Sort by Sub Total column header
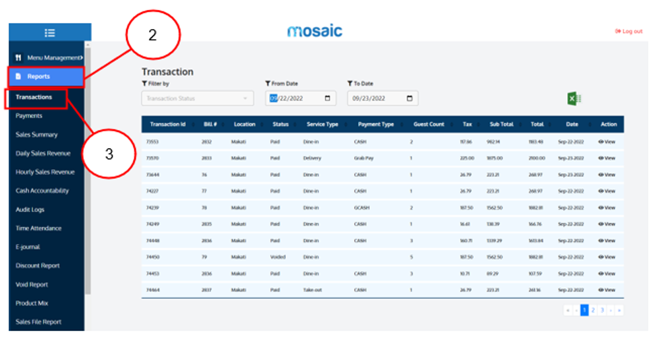This screenshot has height=337, width=653. 501,125
